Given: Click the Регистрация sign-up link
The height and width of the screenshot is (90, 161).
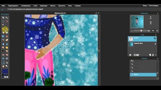Looking at the screenshot, I should click(154, 5).
